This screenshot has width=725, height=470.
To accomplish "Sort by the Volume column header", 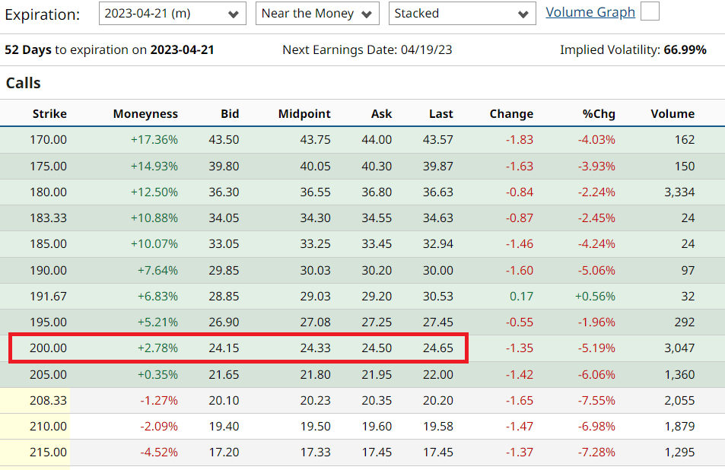I will 673,114.
